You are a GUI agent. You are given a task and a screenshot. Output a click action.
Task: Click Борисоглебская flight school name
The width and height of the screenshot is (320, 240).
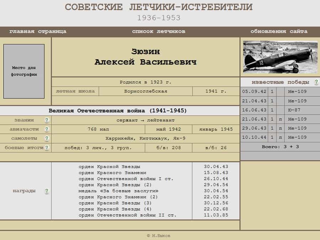(x=145, y=91)
